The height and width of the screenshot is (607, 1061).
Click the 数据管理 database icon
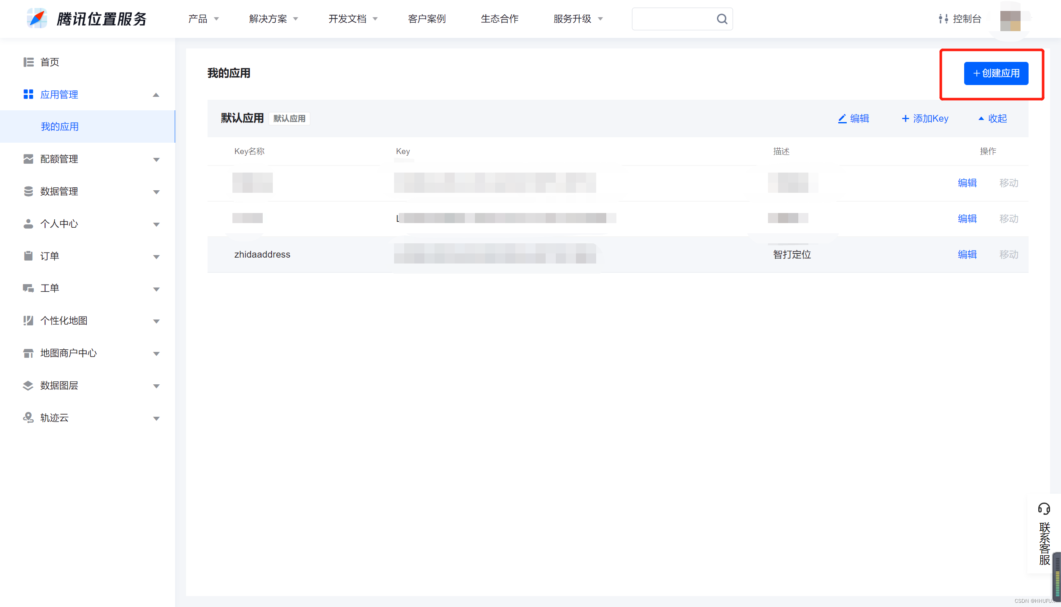click(x=28, y=192)
